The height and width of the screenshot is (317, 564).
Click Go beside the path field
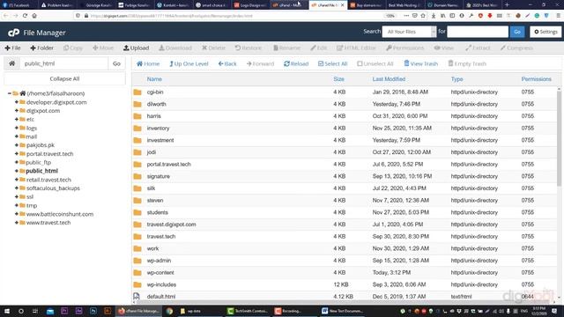[116, 63]
